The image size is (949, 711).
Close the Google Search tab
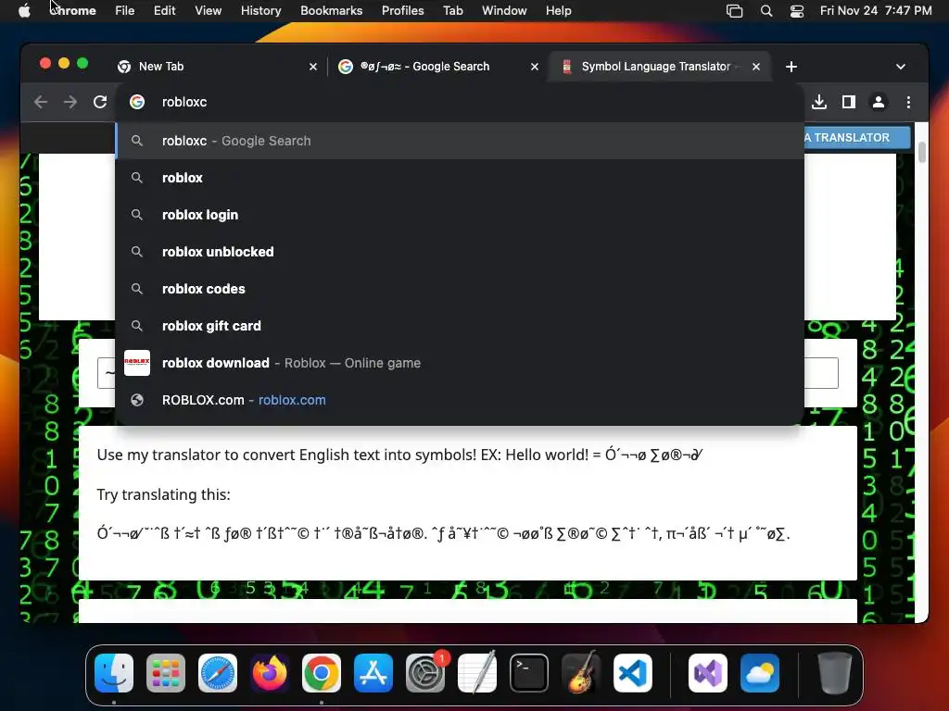click(535, 67)
